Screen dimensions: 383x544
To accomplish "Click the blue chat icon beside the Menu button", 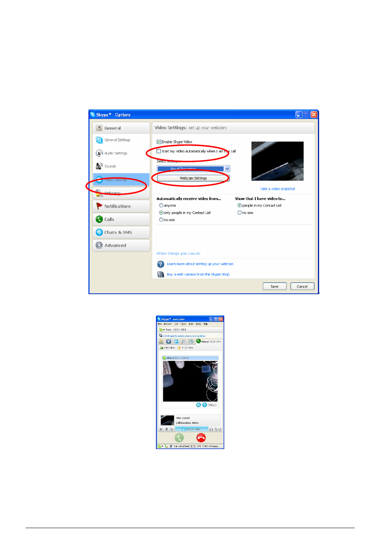I will tap(205, 405).
